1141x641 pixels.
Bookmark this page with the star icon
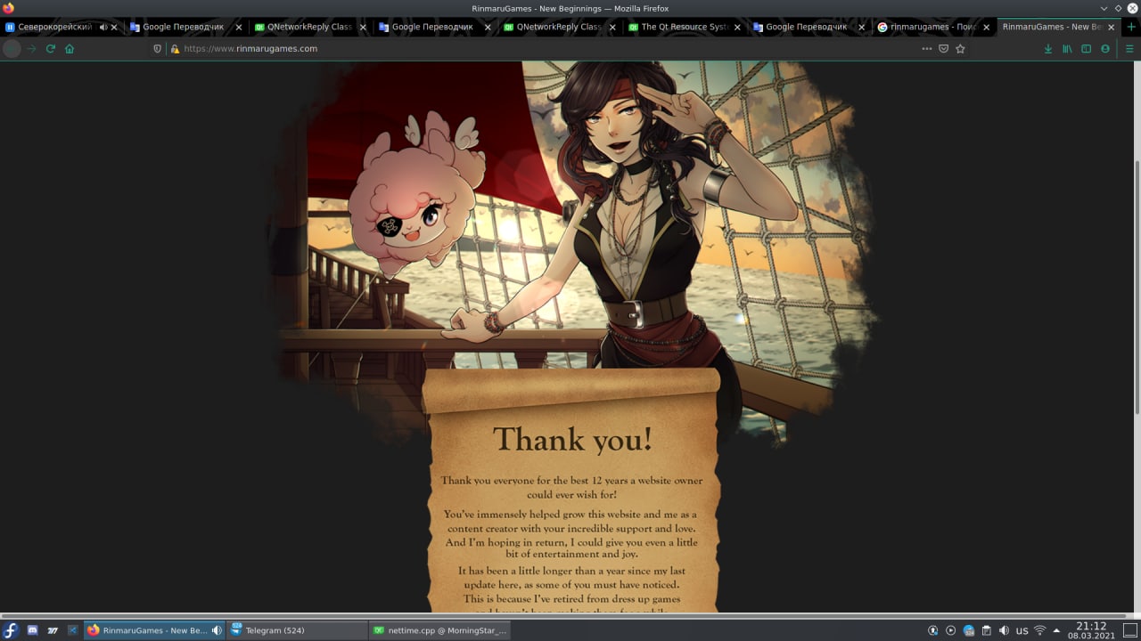click(x=960, y=49)
